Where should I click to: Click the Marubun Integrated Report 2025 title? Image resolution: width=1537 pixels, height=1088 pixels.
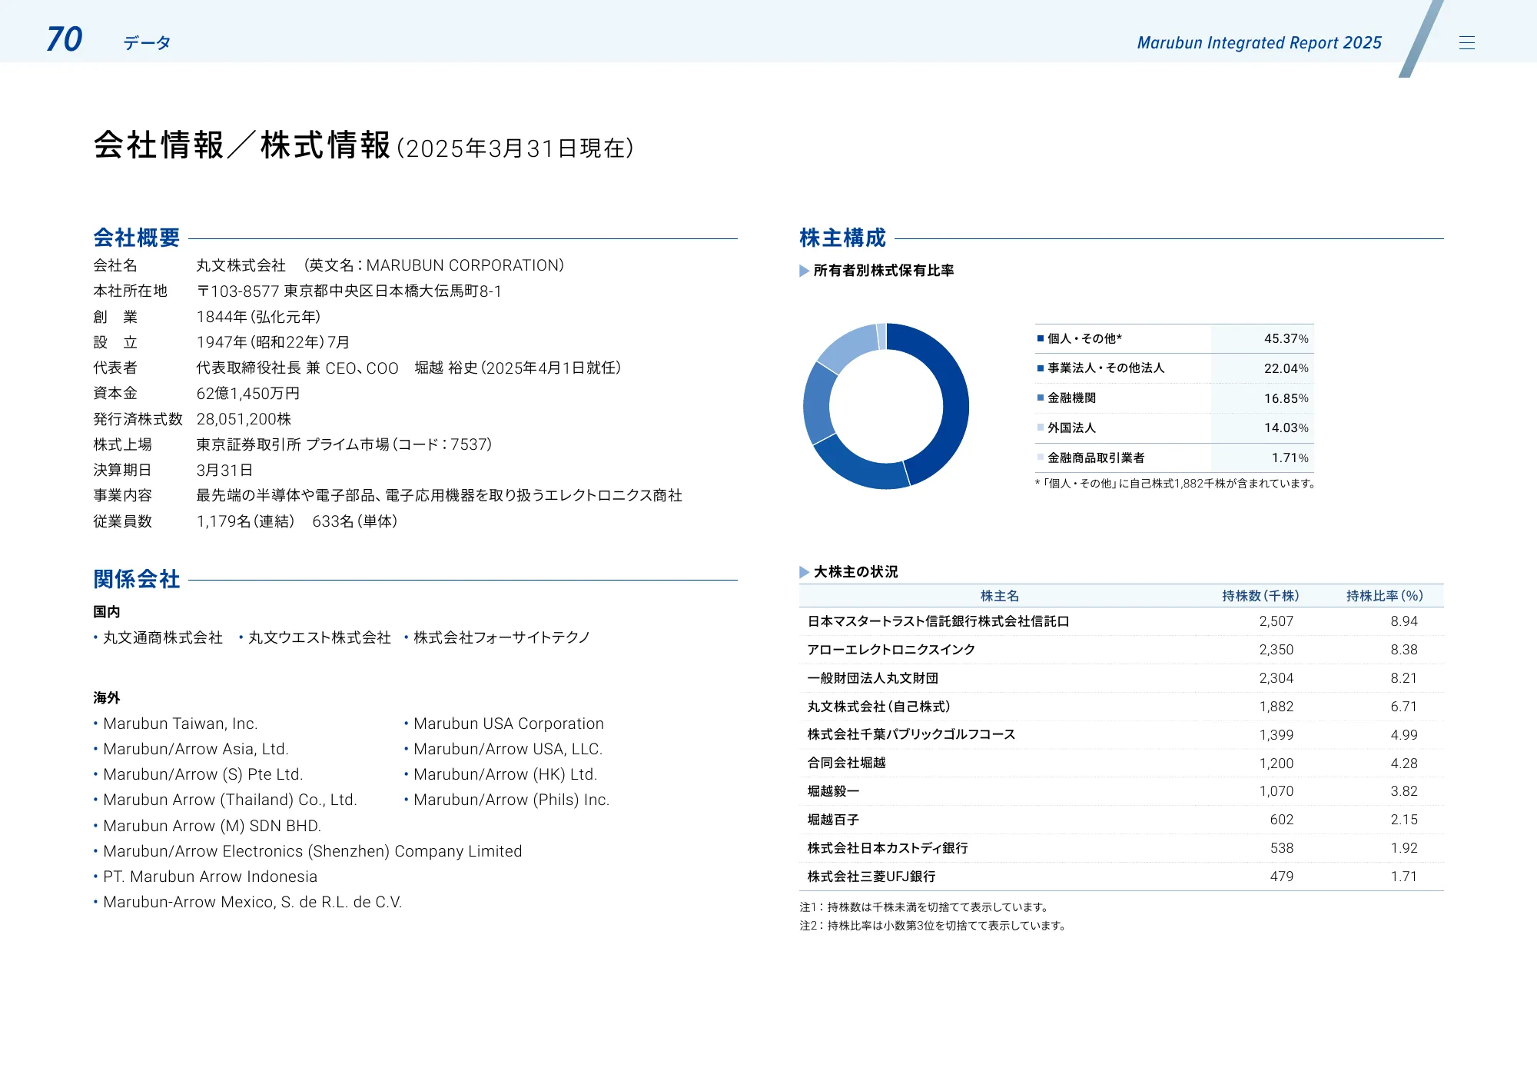1259,43
